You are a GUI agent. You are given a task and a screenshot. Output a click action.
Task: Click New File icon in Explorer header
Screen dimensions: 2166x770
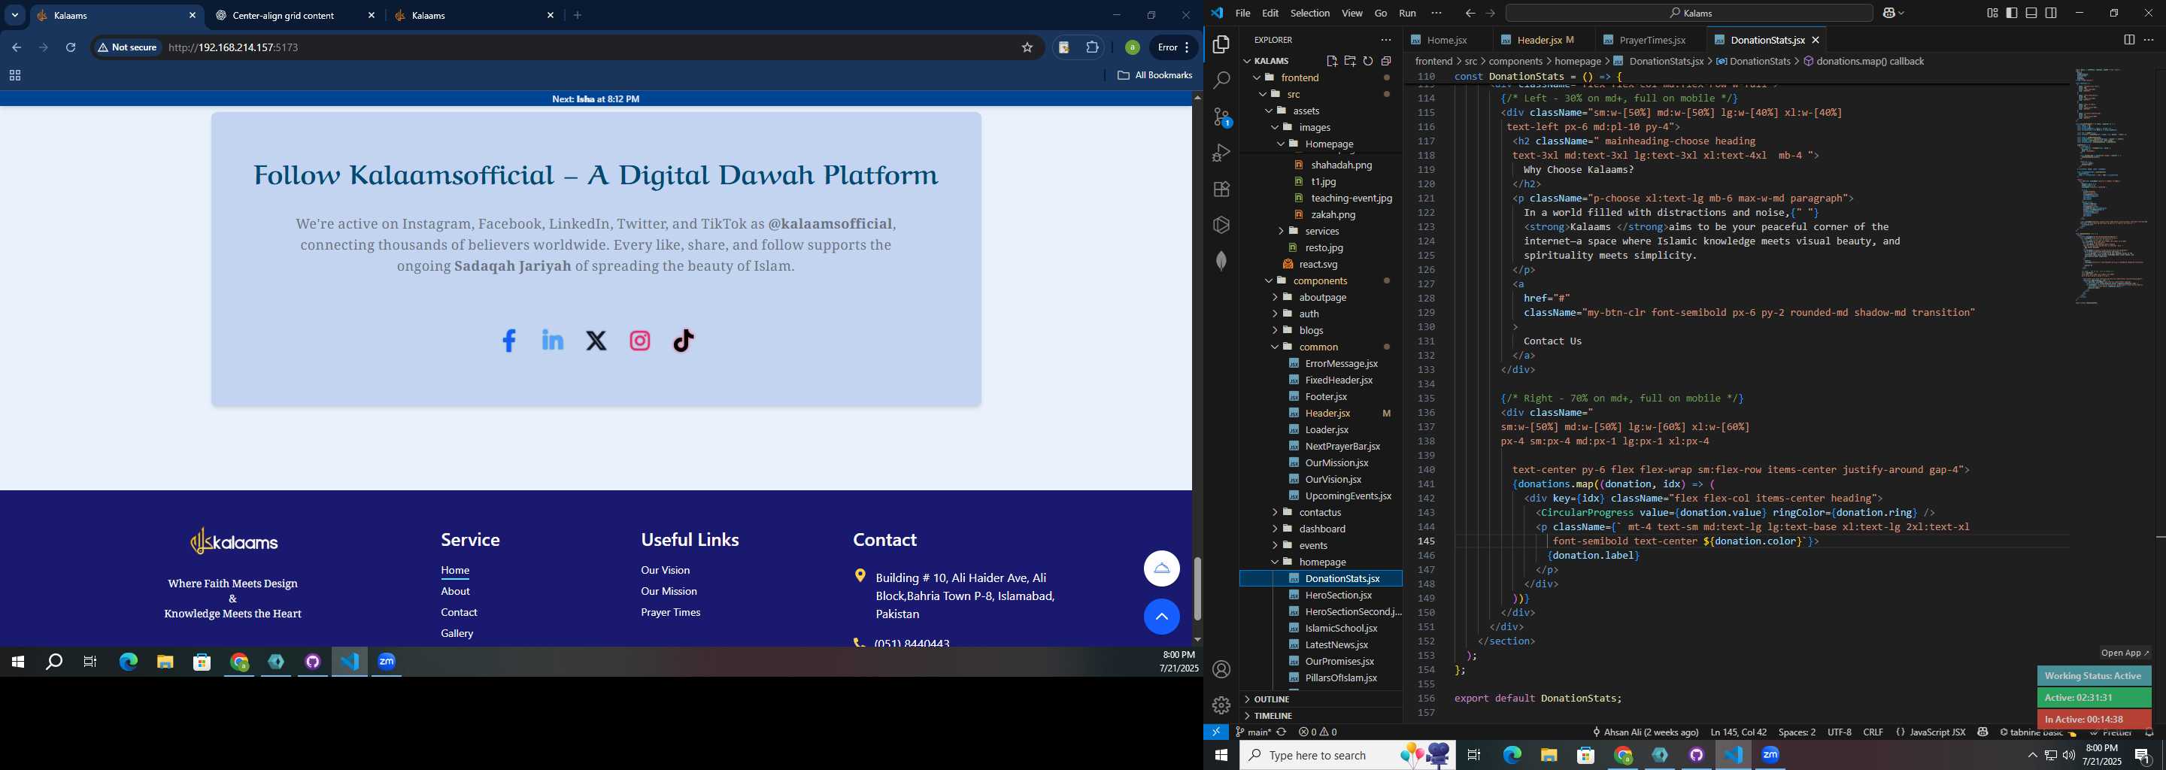(x=1332, y=60)
